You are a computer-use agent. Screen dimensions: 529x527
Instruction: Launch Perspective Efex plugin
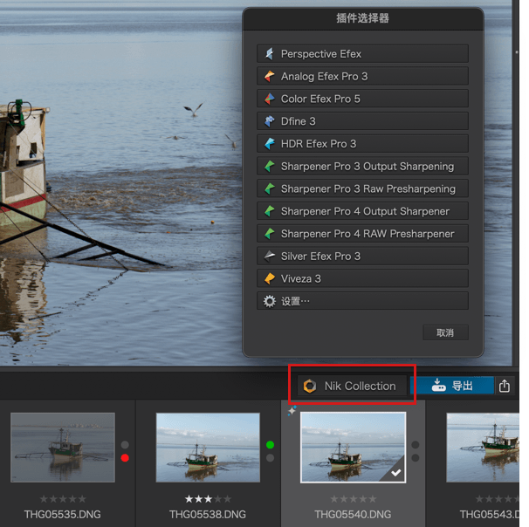tap(362, 53)
